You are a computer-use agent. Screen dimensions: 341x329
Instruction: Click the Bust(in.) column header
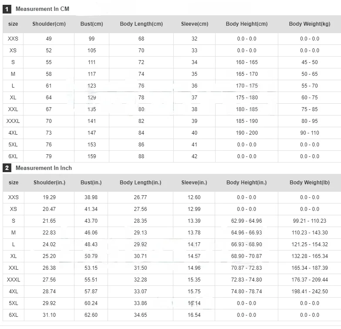coord(91,183)
